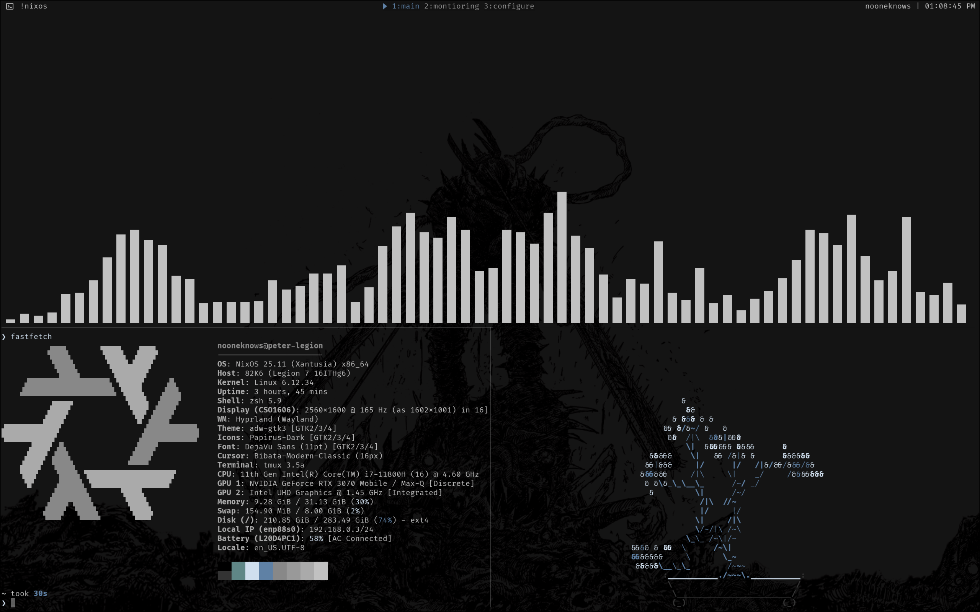Switch to tmux window 2:montioring
The height and width of the screenshot is (612, 980).
pos(452,6)
